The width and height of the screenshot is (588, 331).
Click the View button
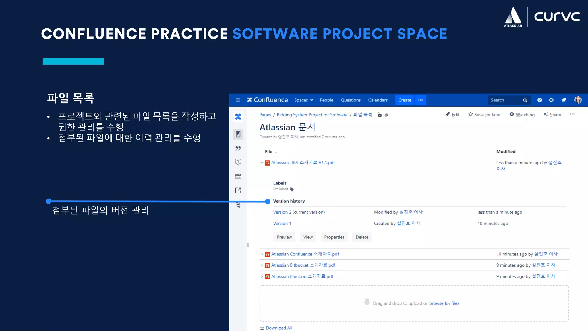[308, 237]
